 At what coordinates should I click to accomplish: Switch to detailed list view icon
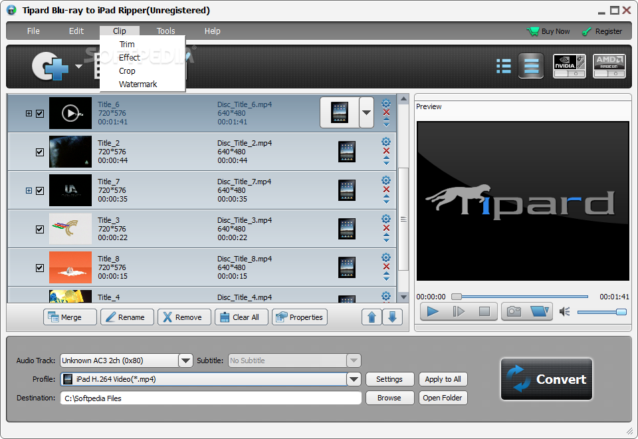pos(504,66)
